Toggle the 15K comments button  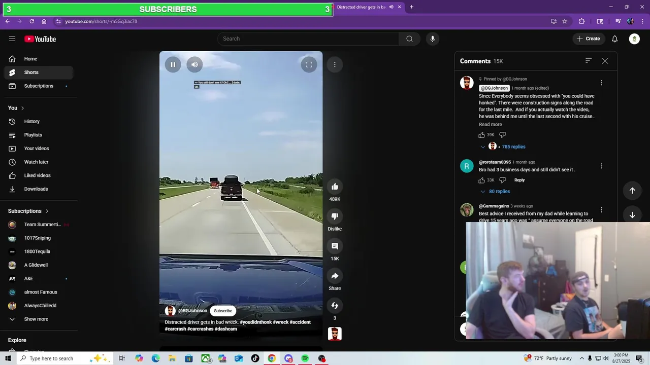click(335, 246)
